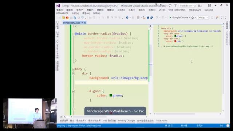Click red swatch in compiled CSS pane
The height and width of the screenshot is (131, 233).
pyautogui.click(x=175, y=41)
